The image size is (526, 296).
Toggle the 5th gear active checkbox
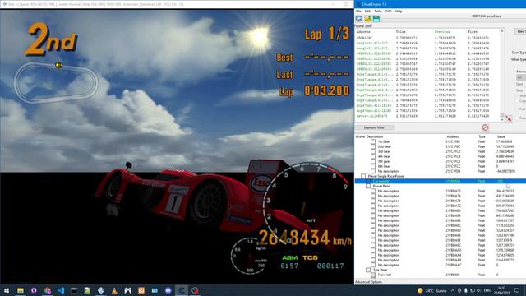pyautogui.click(x=373, y=161)
